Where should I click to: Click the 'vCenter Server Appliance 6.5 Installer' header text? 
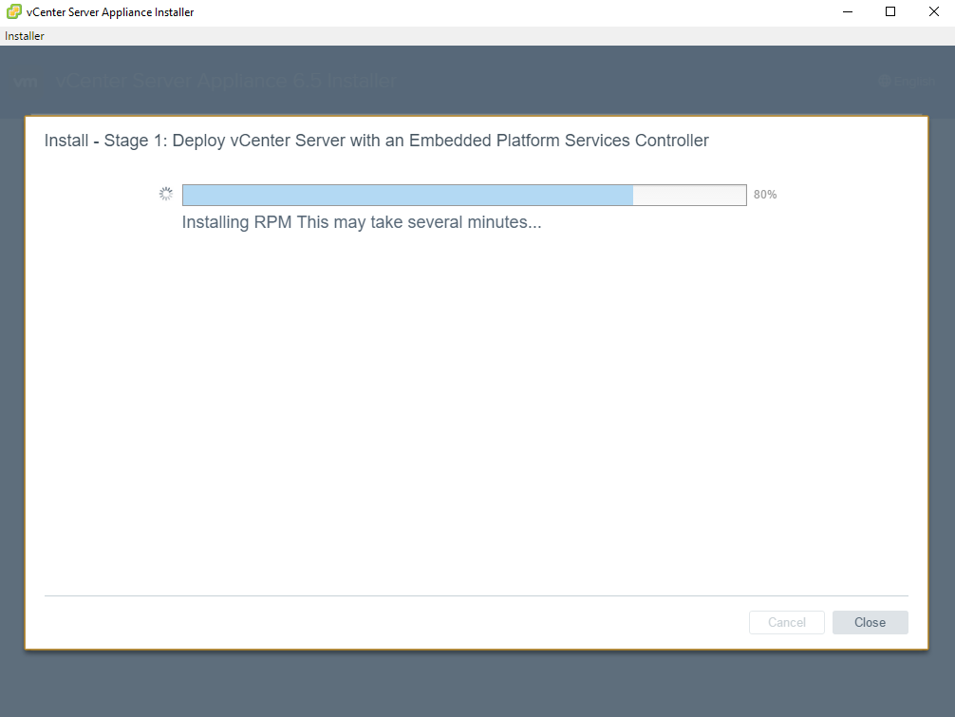[x=226, y=81]
